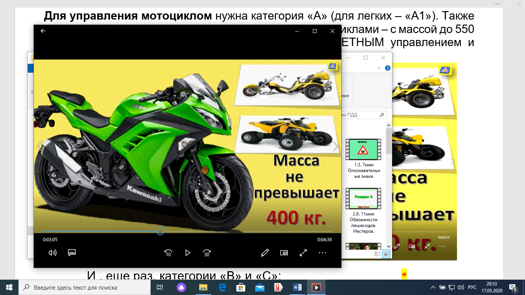Open Microsoft Edge from the taskbar
Screen dimensions: 525x295
pos(222,287)
